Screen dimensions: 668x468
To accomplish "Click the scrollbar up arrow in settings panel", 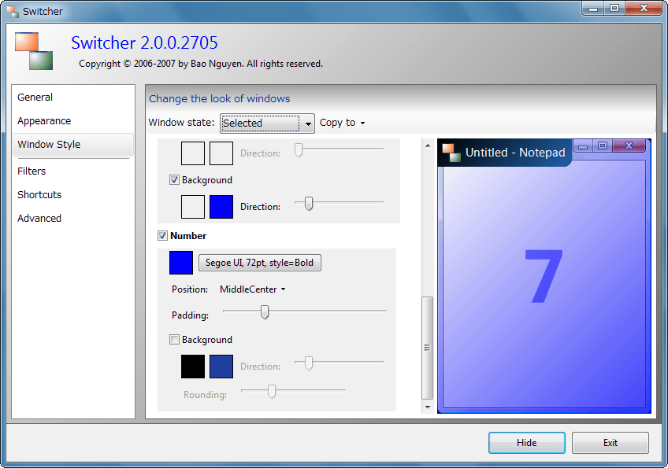I will 428,145.
